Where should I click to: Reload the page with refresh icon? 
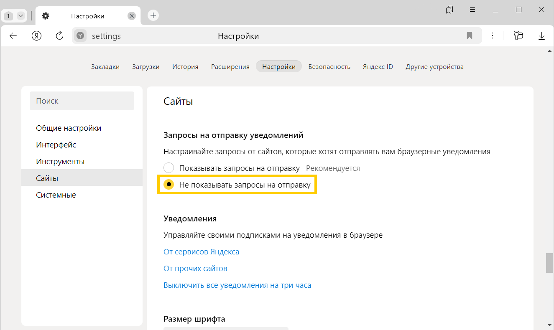click(60, 36)
